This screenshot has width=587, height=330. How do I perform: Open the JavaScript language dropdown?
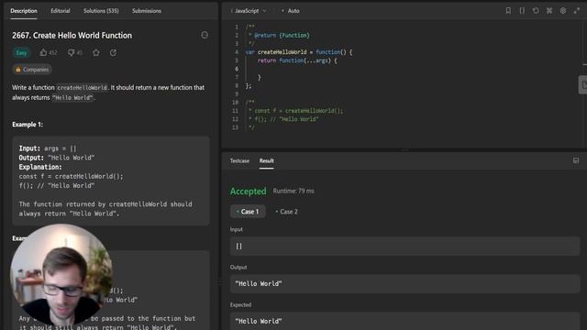pos(249,11)
